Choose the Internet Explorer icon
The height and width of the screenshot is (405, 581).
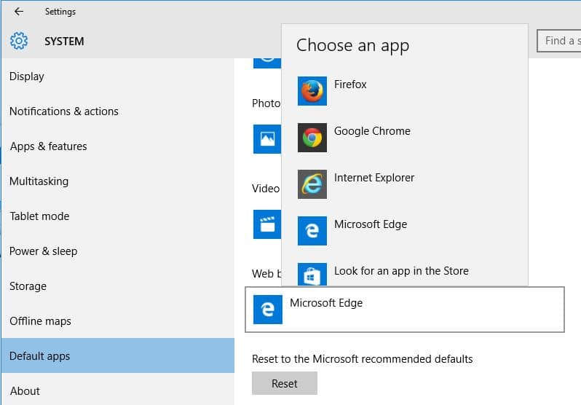(x=312, y=184)
